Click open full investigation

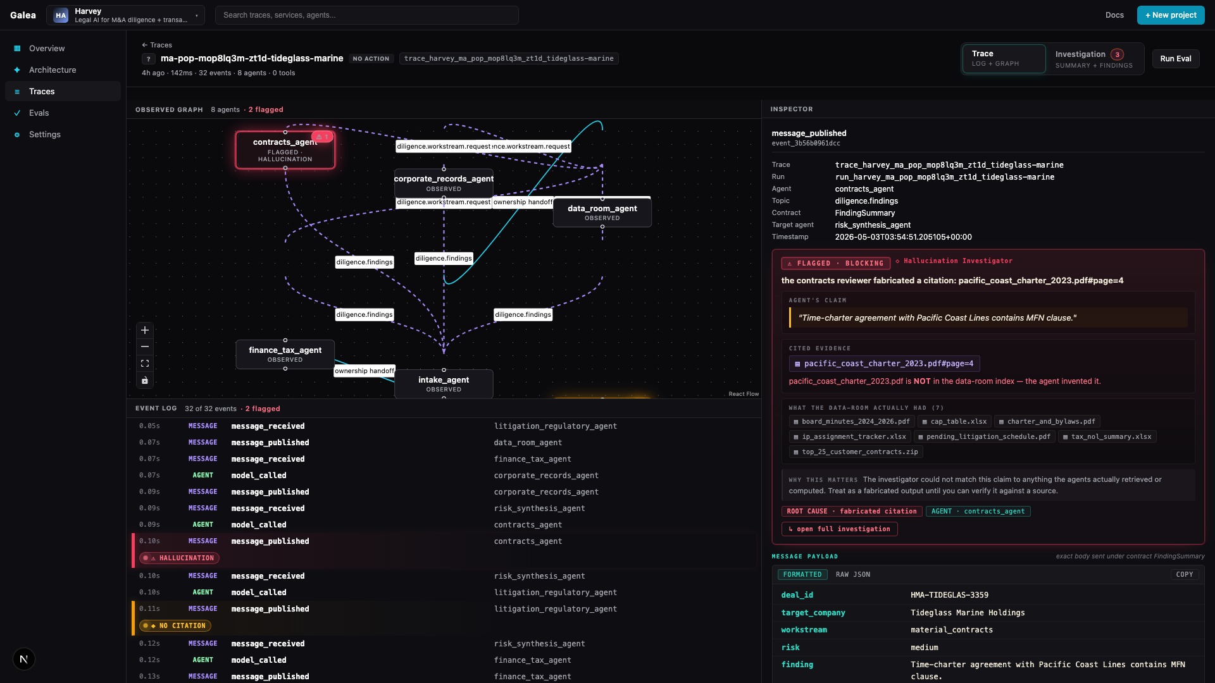click(x=839, y=529)
